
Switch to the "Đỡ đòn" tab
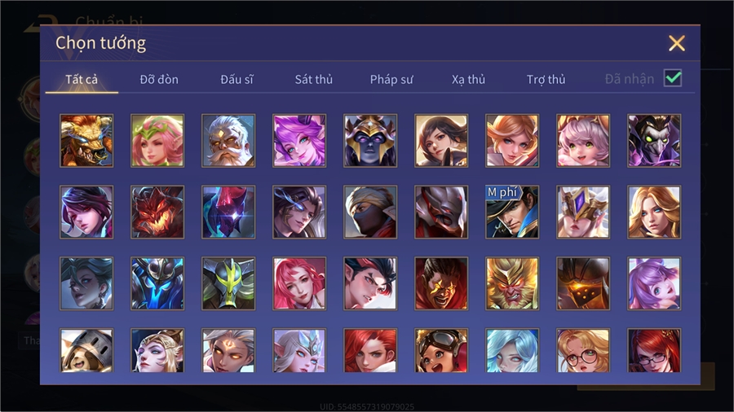[159, 80]
